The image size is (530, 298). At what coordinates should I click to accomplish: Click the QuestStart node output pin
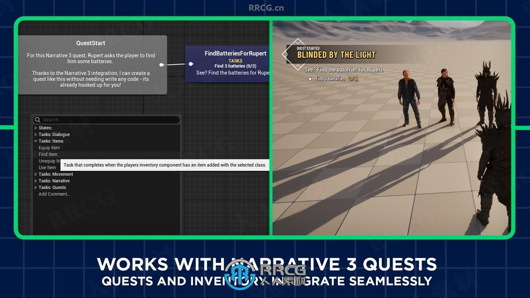point(162,65)
